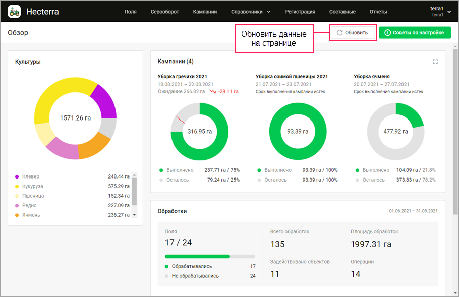Select the Пшеница legend entry

click(72, 196)
